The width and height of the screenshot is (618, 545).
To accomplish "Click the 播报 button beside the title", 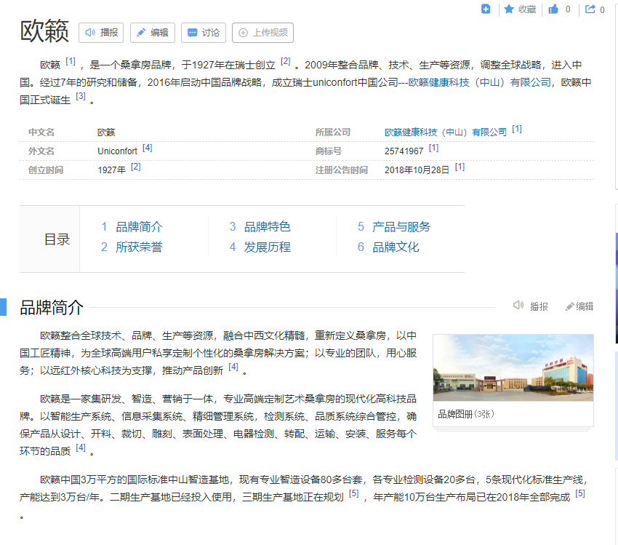I will (101, 33).
